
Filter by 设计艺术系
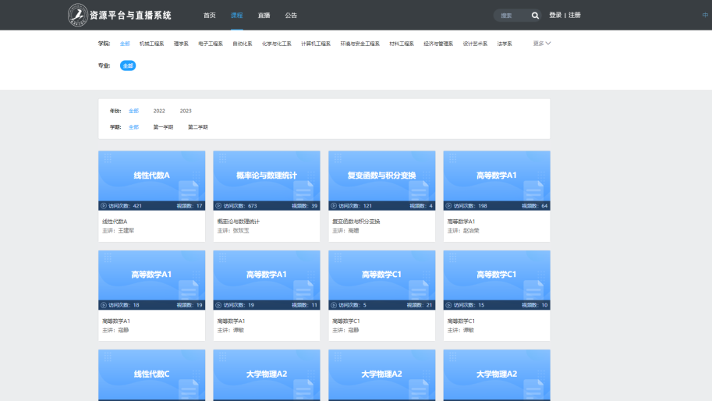pyautogui.click(x=476, y=44)
